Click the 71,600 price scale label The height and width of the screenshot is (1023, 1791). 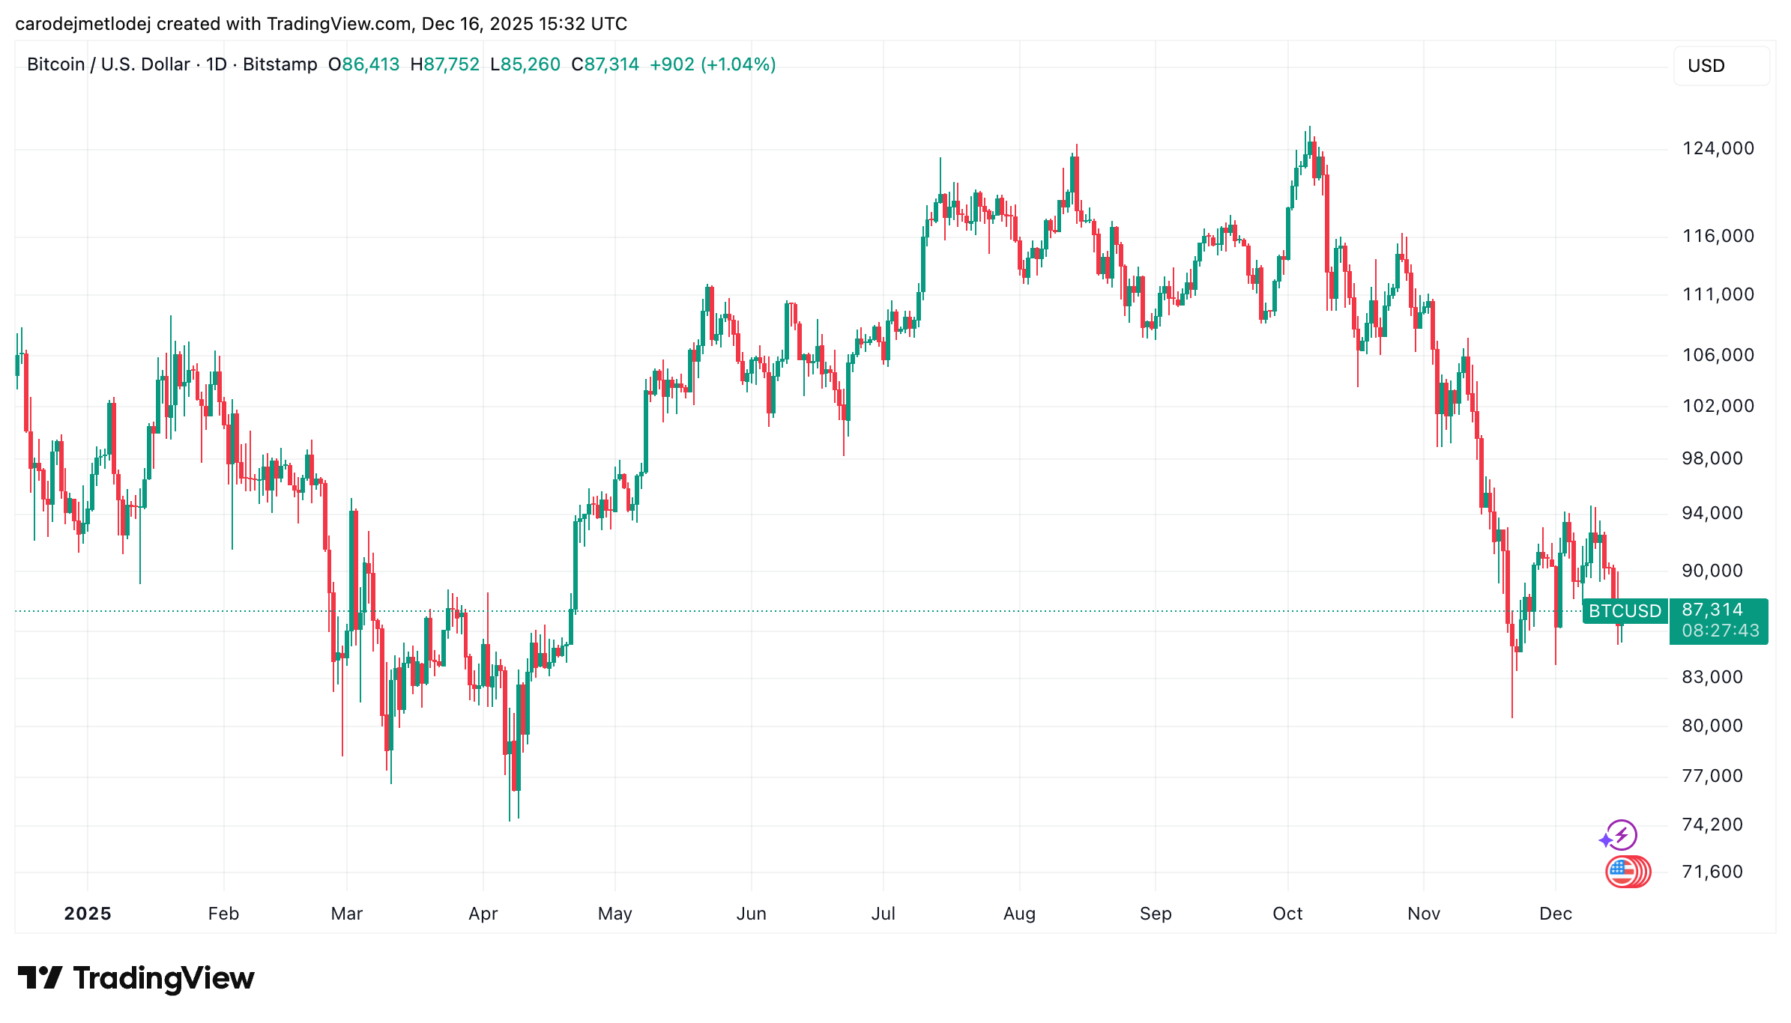click(1712, 872)
